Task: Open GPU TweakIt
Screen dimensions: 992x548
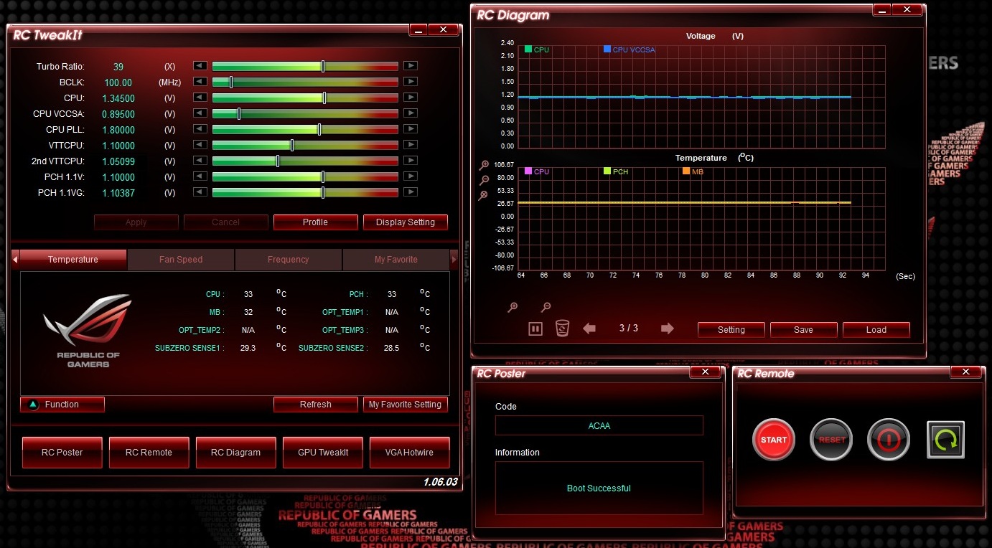Action: 323,453
